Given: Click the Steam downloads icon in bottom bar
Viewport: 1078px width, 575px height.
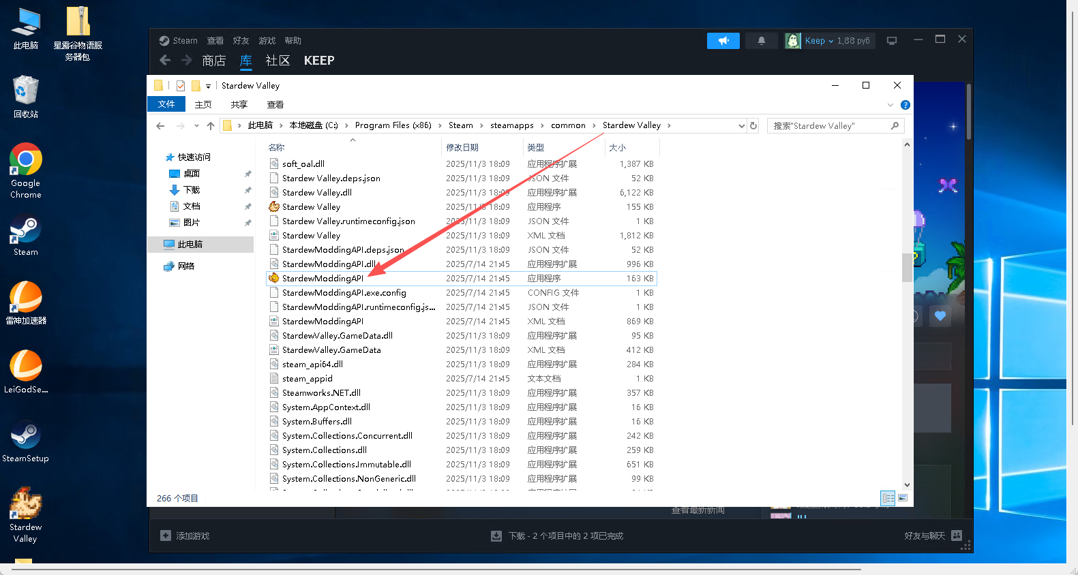Looking at the screenshot, I should [496, 536].
